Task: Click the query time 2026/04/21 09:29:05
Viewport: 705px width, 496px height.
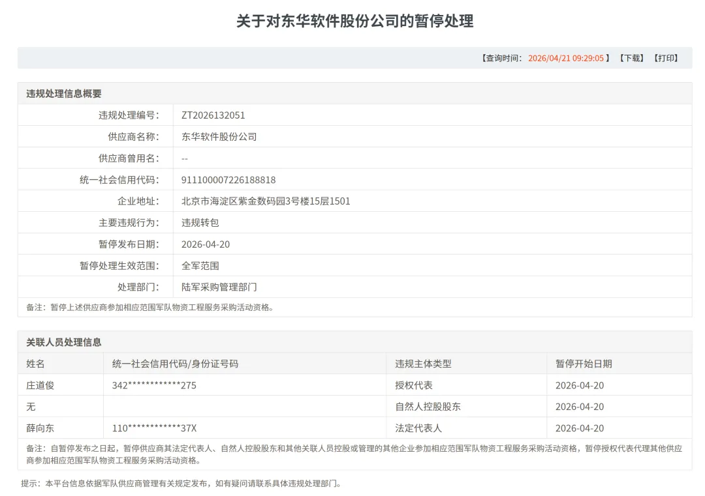Action: click(565, 59)
